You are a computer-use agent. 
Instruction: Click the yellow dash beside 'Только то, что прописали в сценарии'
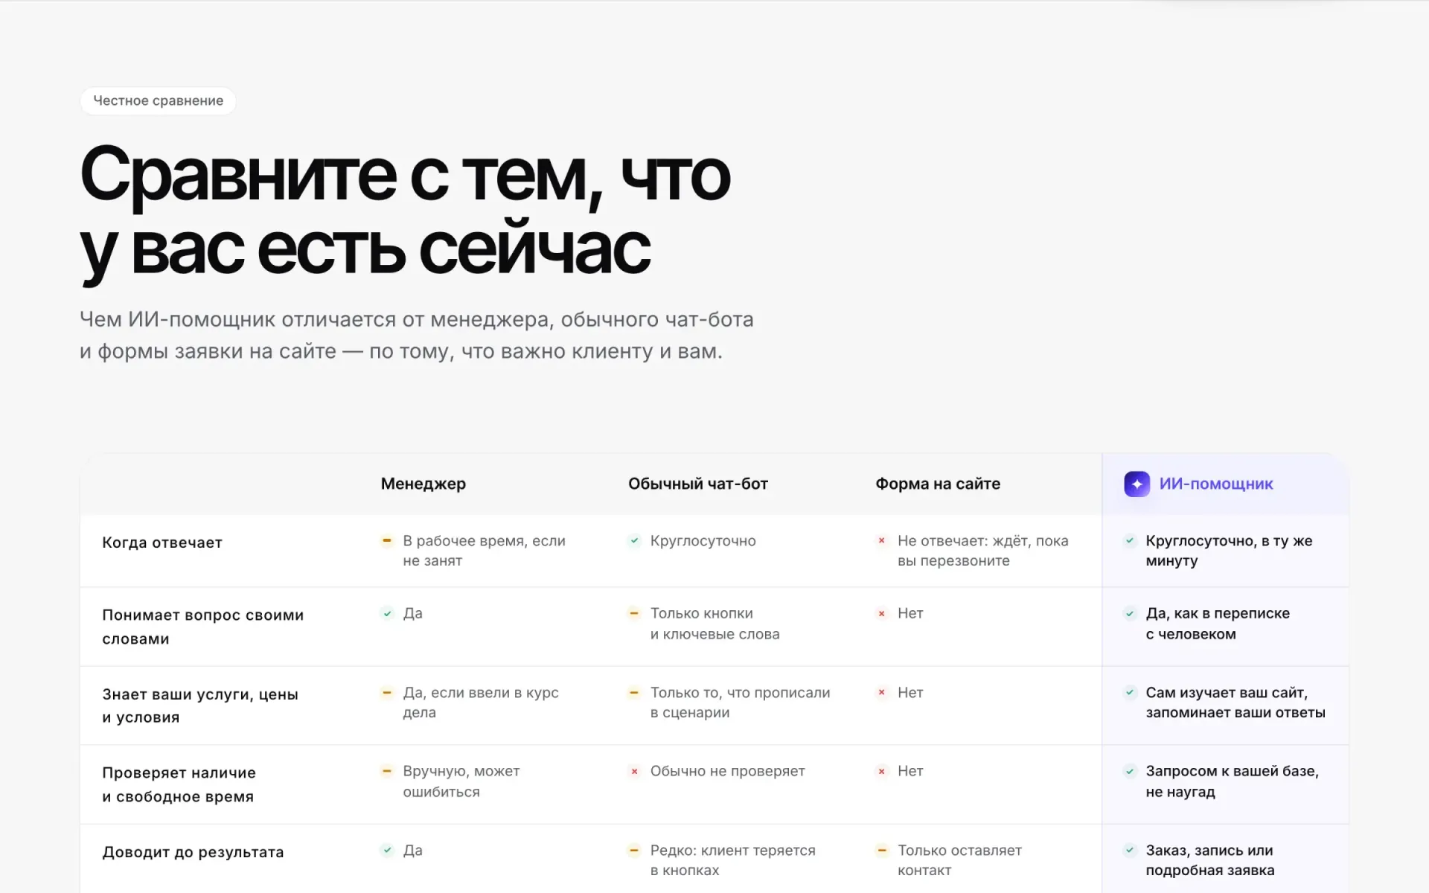634,693
